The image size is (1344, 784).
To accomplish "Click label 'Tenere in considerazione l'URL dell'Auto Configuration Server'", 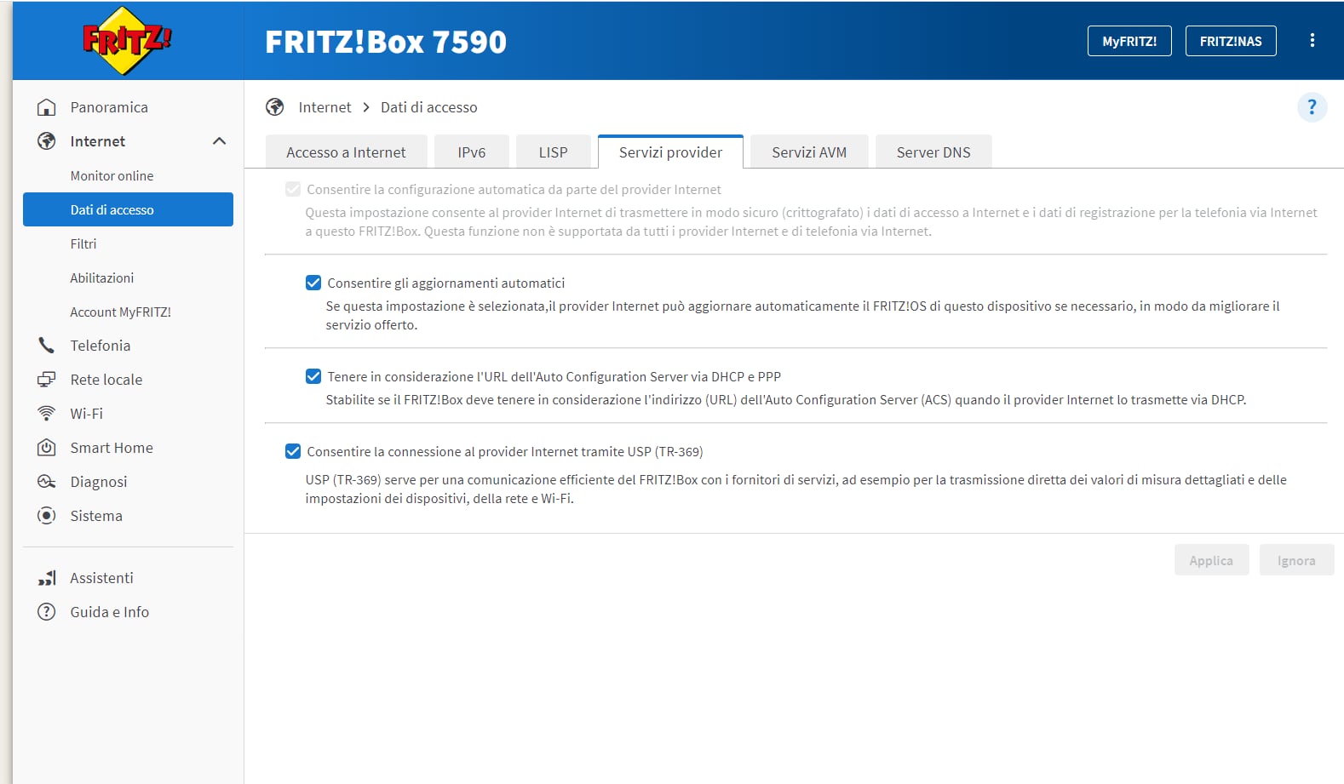I will coord(554,376).
